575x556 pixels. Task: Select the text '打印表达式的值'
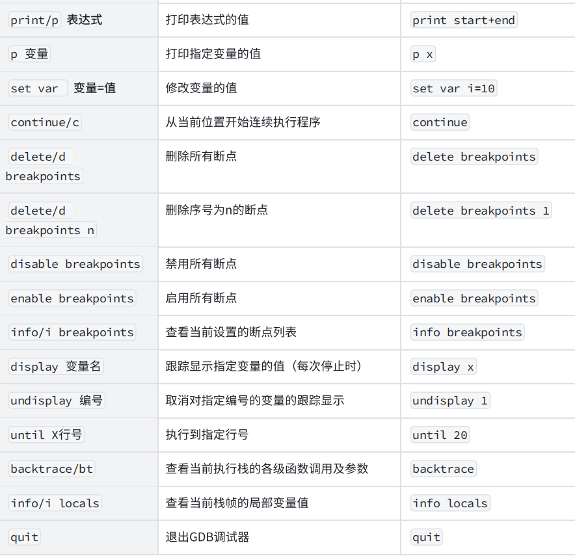coord(207,20)
